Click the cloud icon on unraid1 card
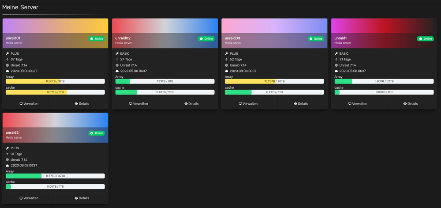The image size is (441, 208). 336,71
